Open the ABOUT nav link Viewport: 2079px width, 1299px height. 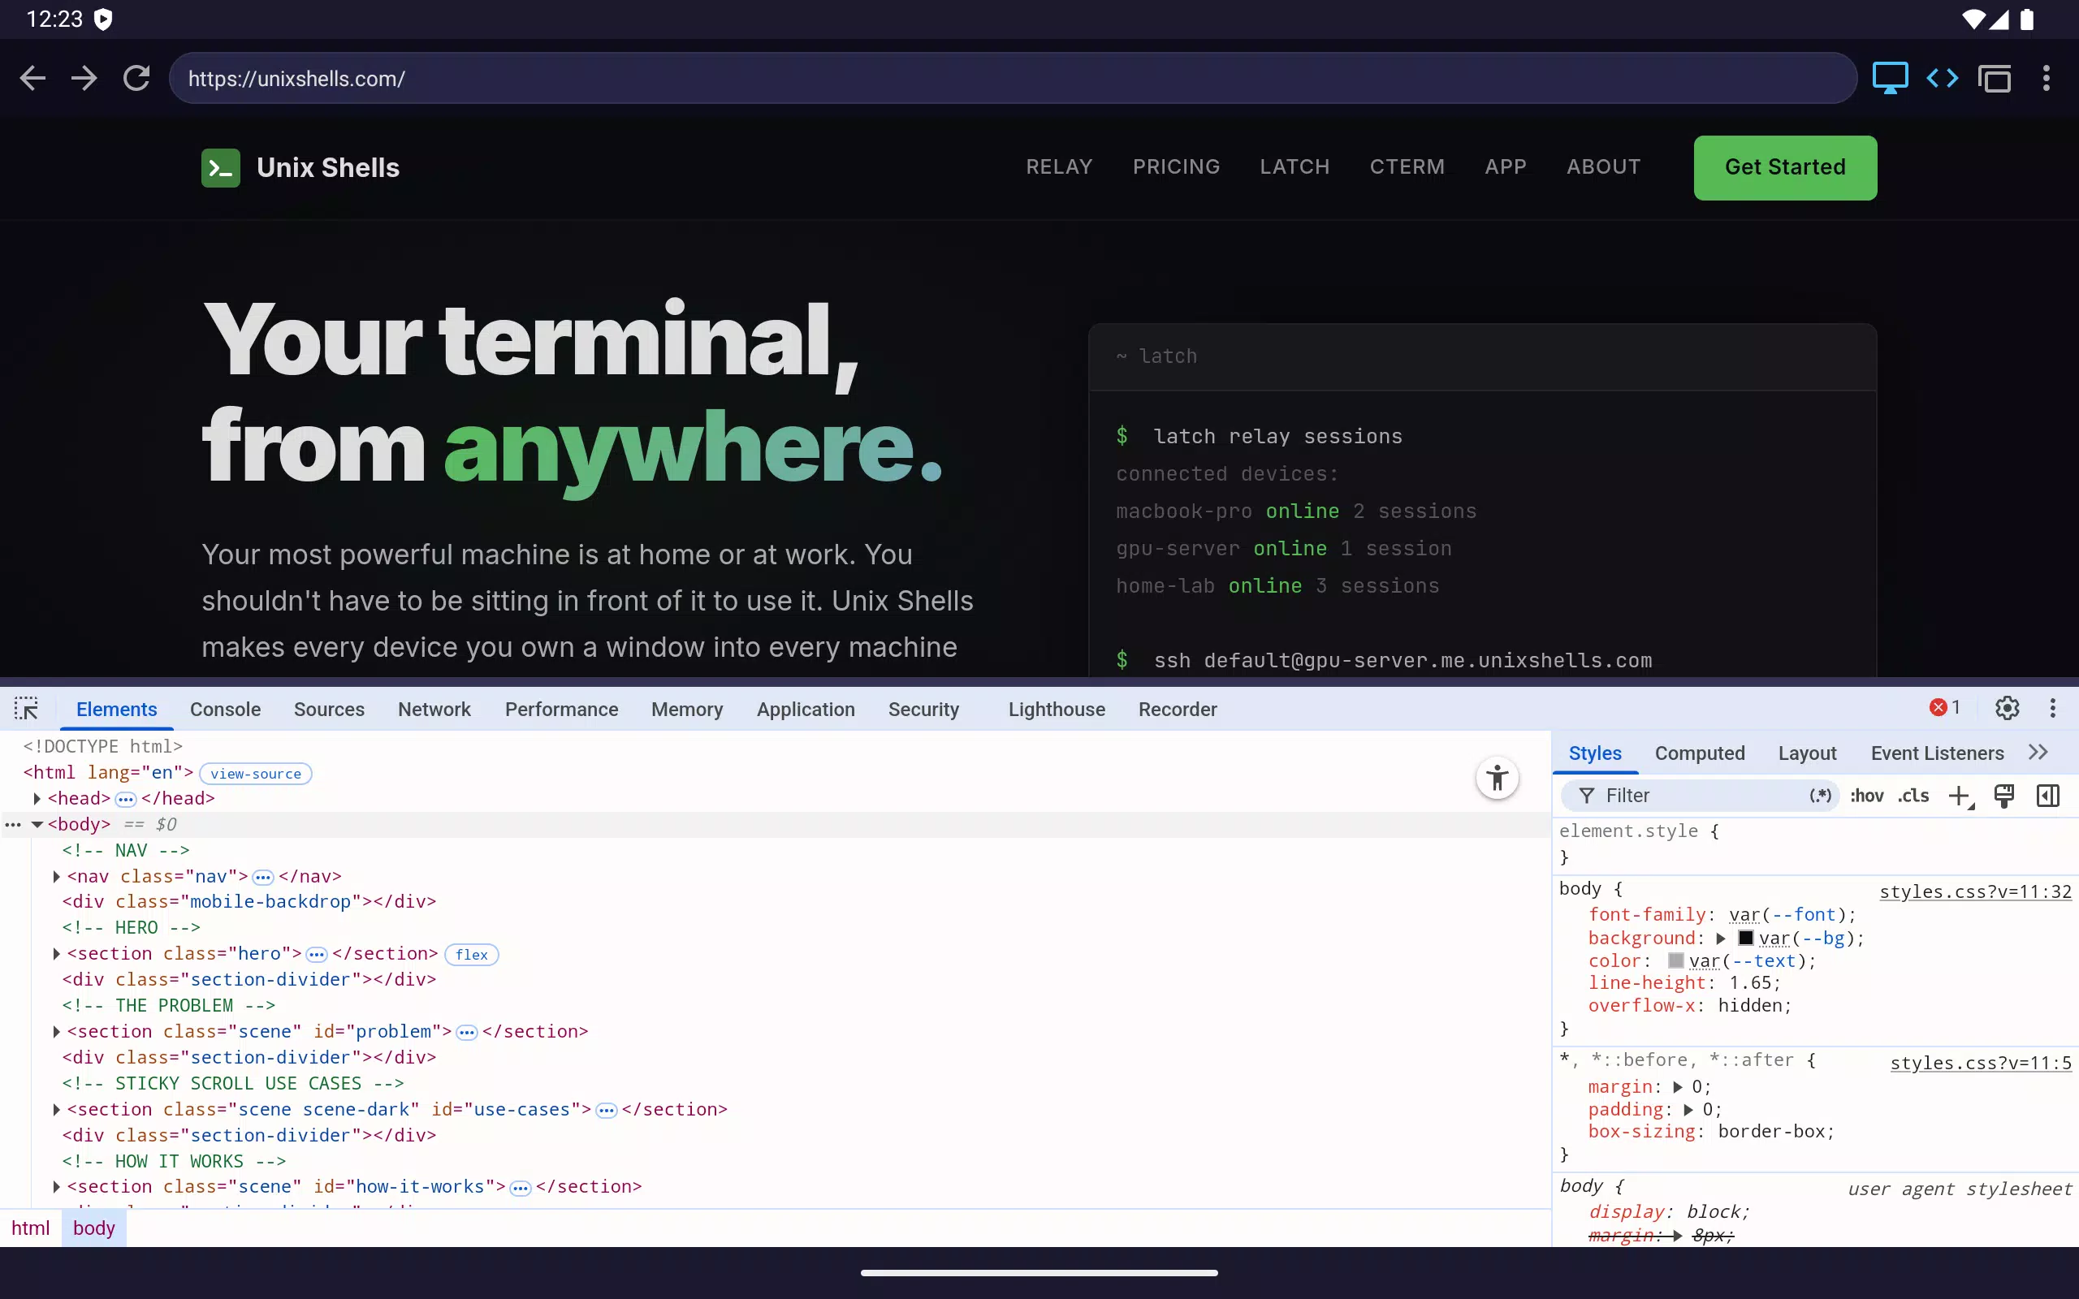click(1603, 166)
